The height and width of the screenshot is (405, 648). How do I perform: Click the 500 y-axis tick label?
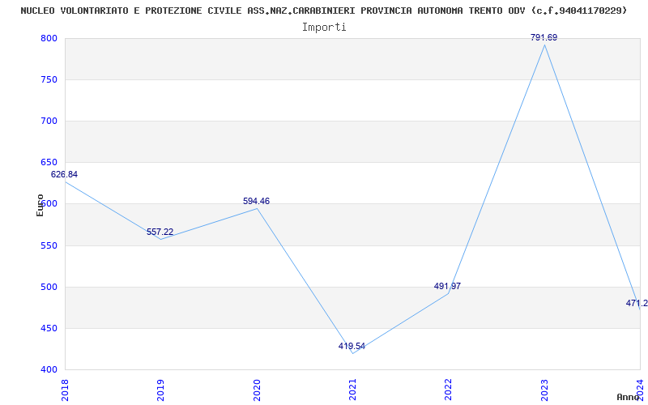(x=49, y=287)
